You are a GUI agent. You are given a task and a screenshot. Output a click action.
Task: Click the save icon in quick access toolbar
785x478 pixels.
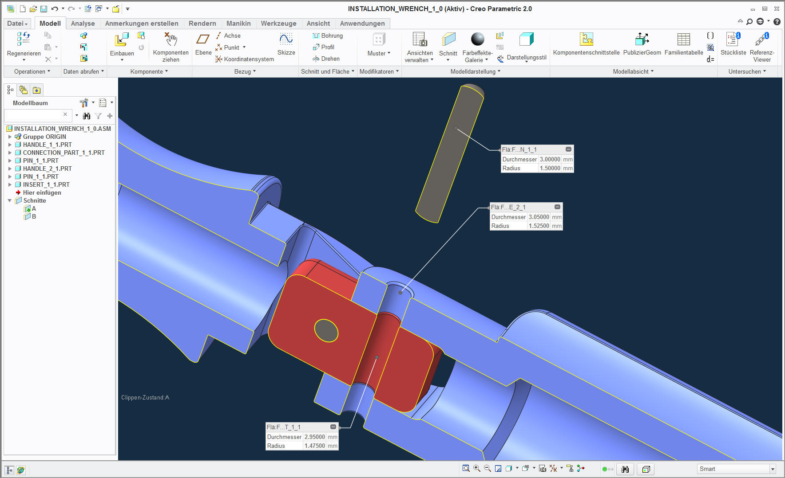click(x=44, y=9)
